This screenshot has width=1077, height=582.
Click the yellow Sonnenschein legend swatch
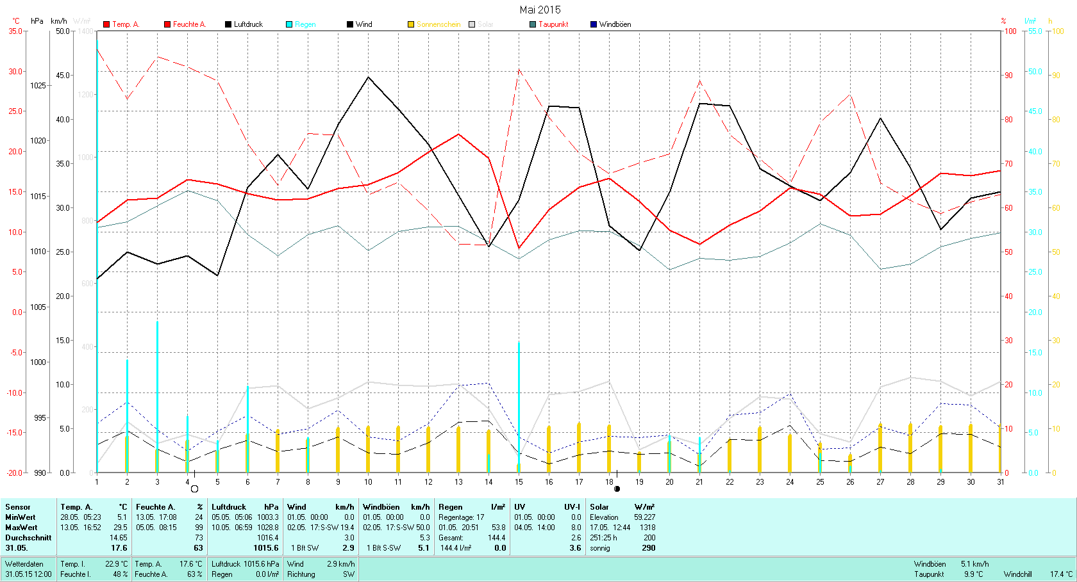411,24
